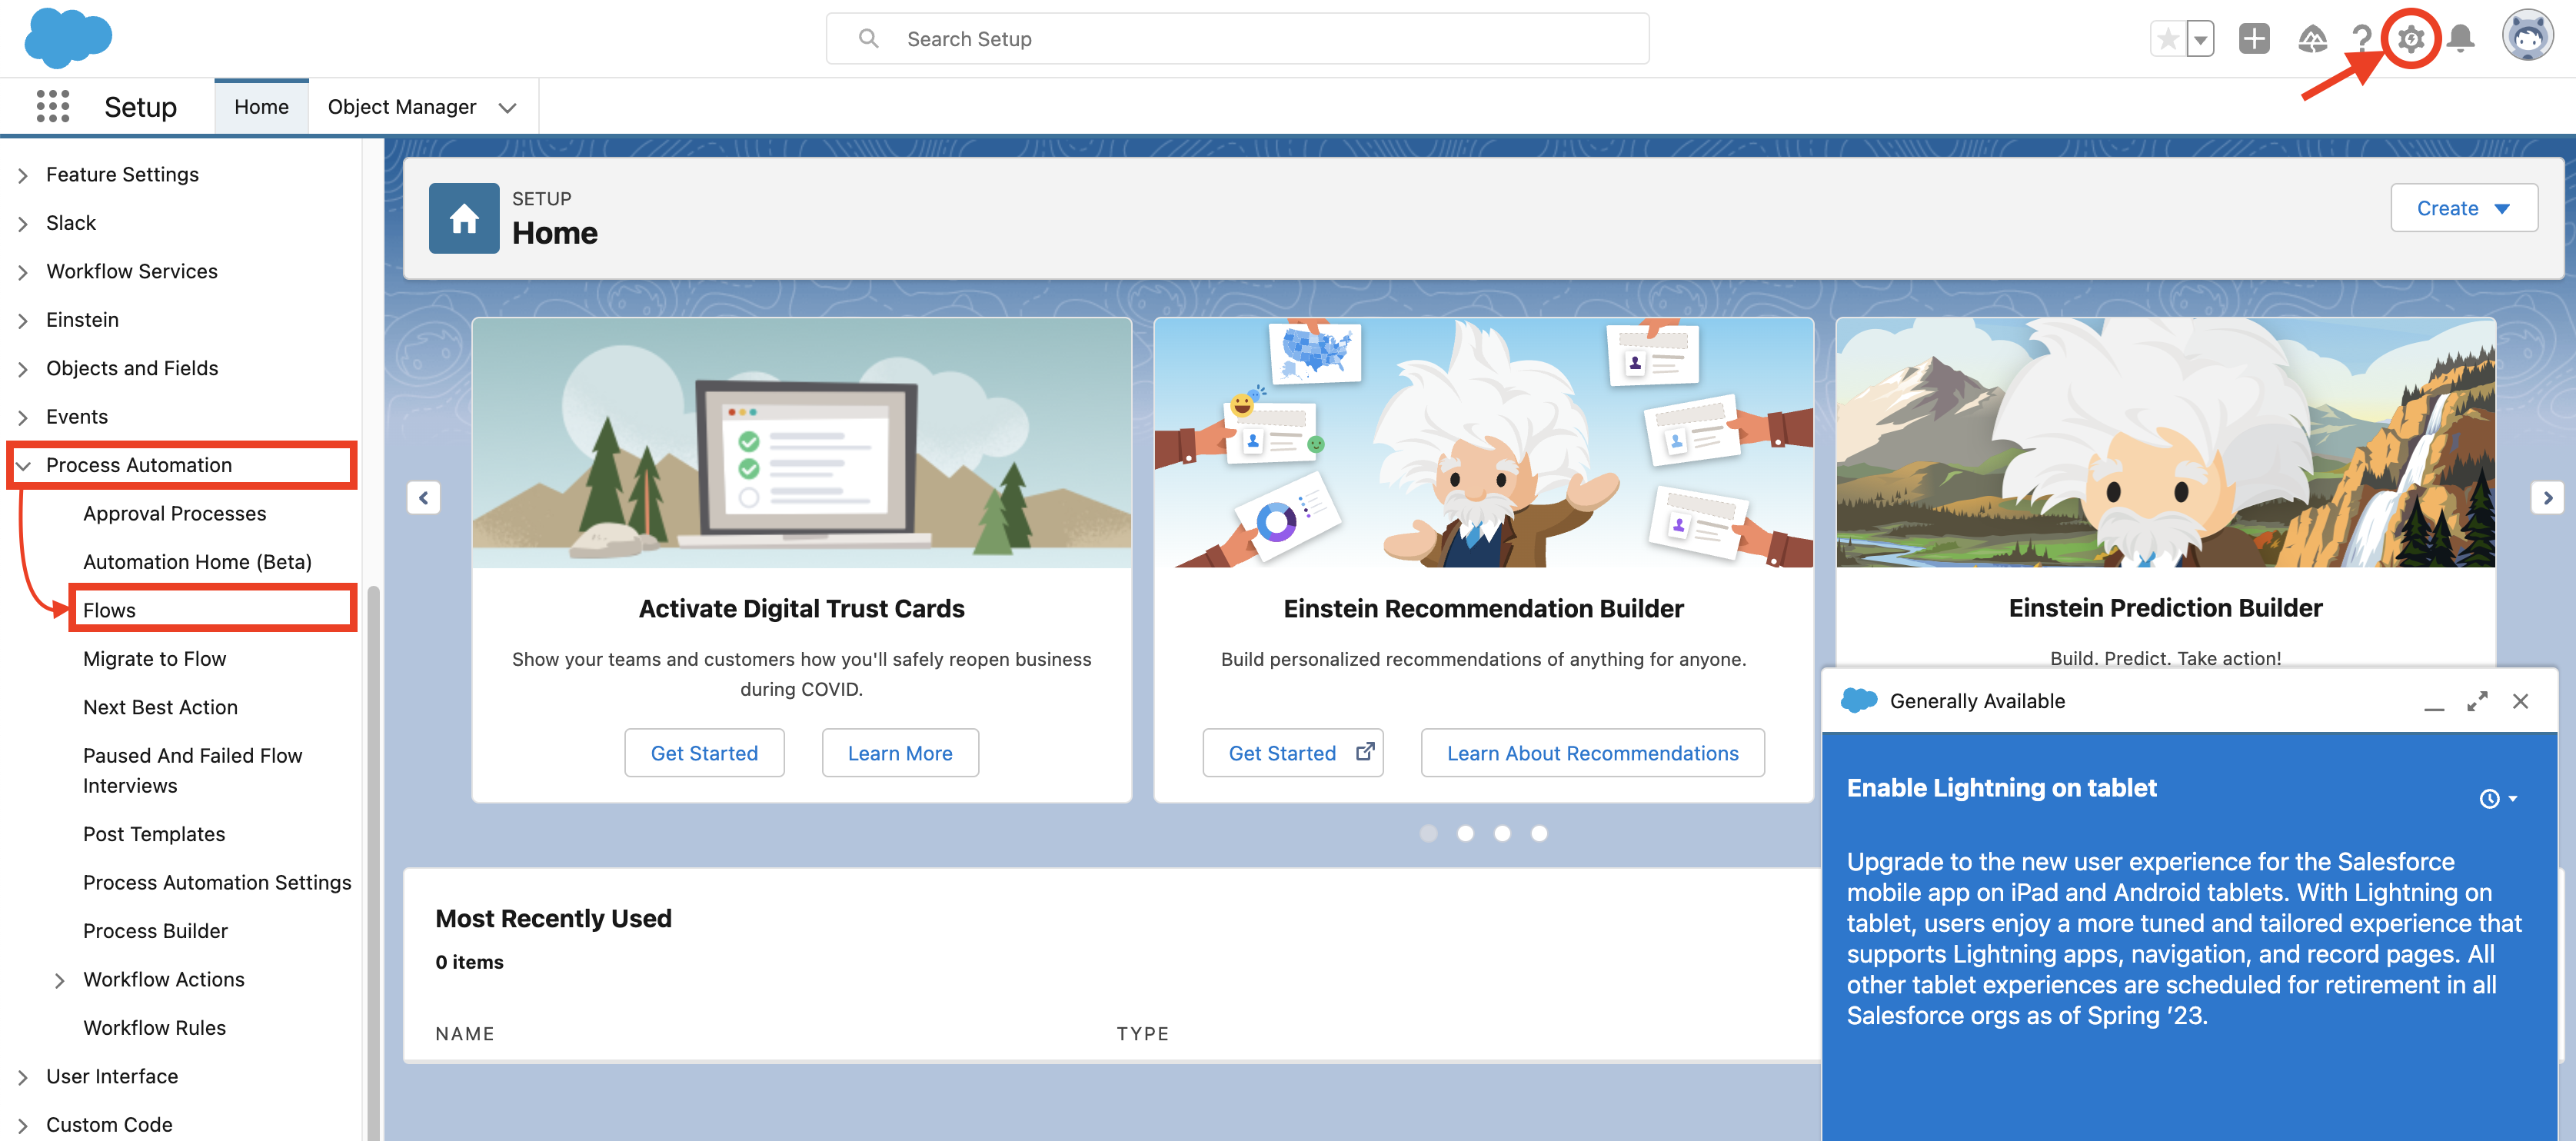Collapse the Process Automation section
This screenshot has width=2576, height=1141.
[23, 466]
